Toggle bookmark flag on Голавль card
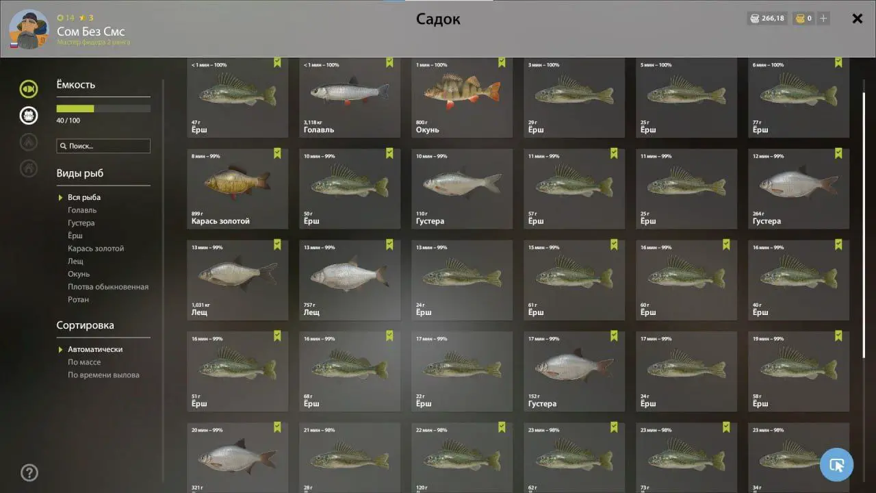The width and height of the screenshot is (876, 493). tap(389, 62)
